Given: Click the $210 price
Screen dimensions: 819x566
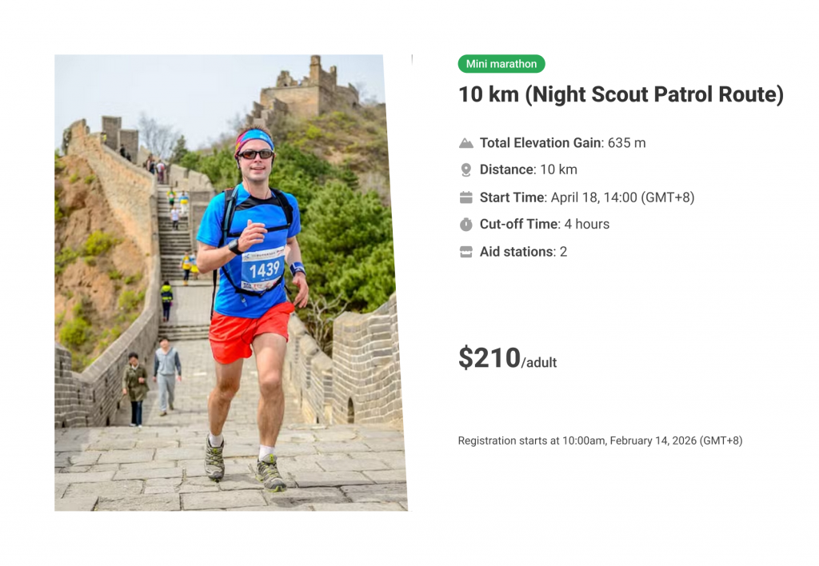Looking at the screenshot, I should click(x=489, y=357).
